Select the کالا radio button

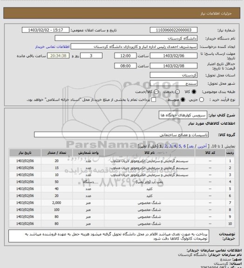point(194,92)
